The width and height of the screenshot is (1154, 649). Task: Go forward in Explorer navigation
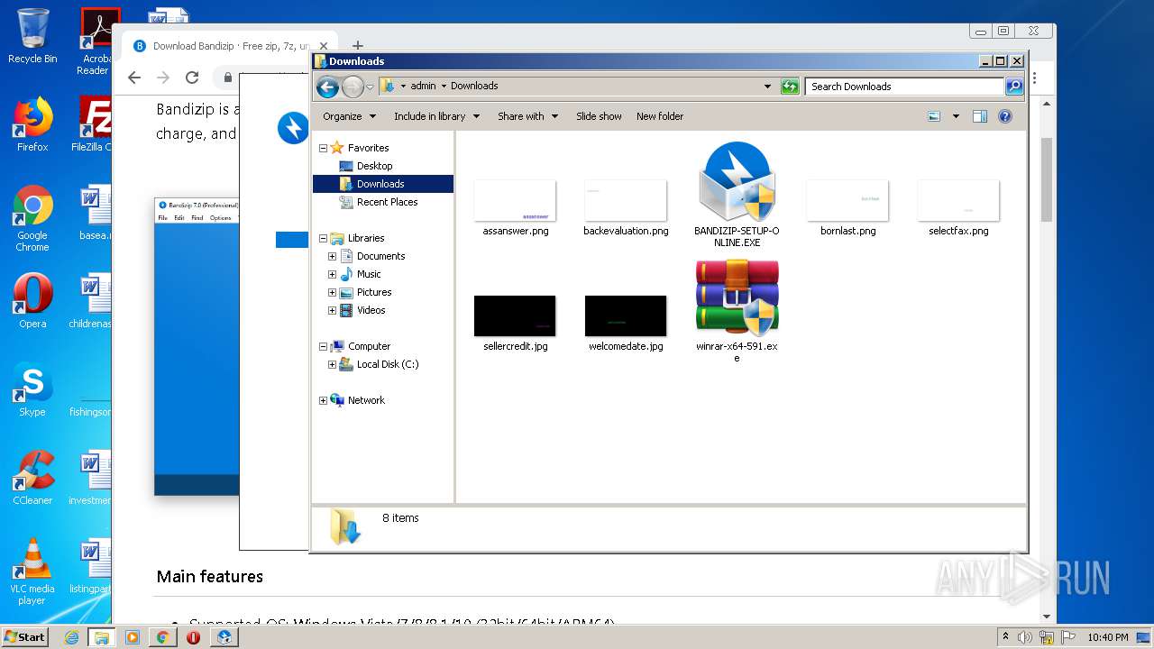pyautogui.click(x=353, y=87)
